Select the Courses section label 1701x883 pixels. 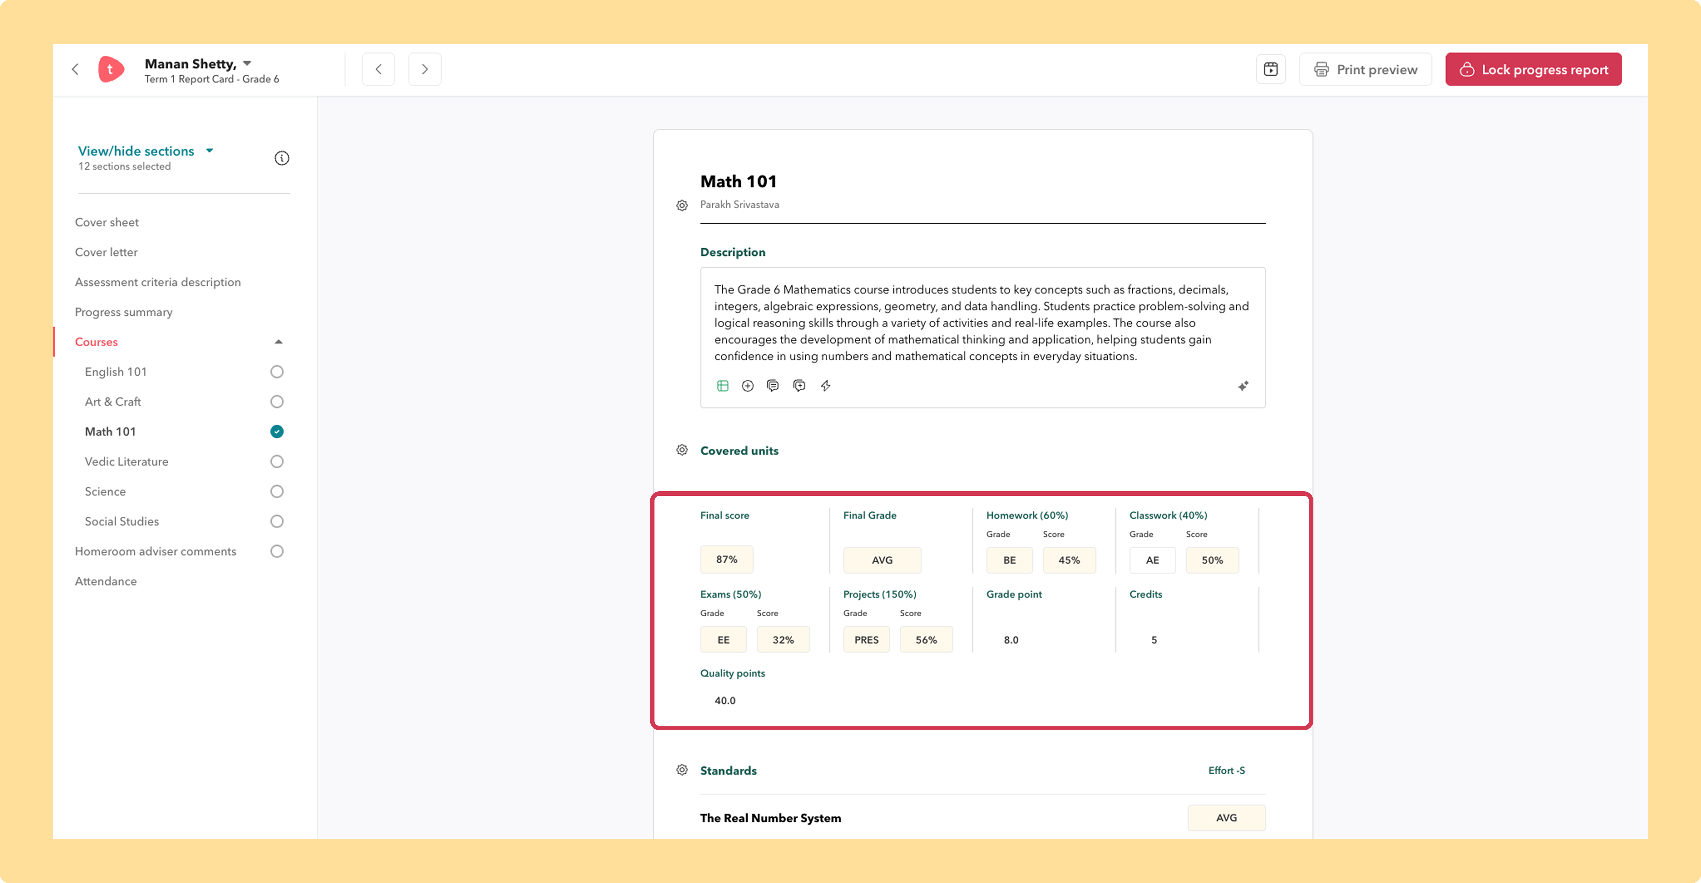click(96, 342)
